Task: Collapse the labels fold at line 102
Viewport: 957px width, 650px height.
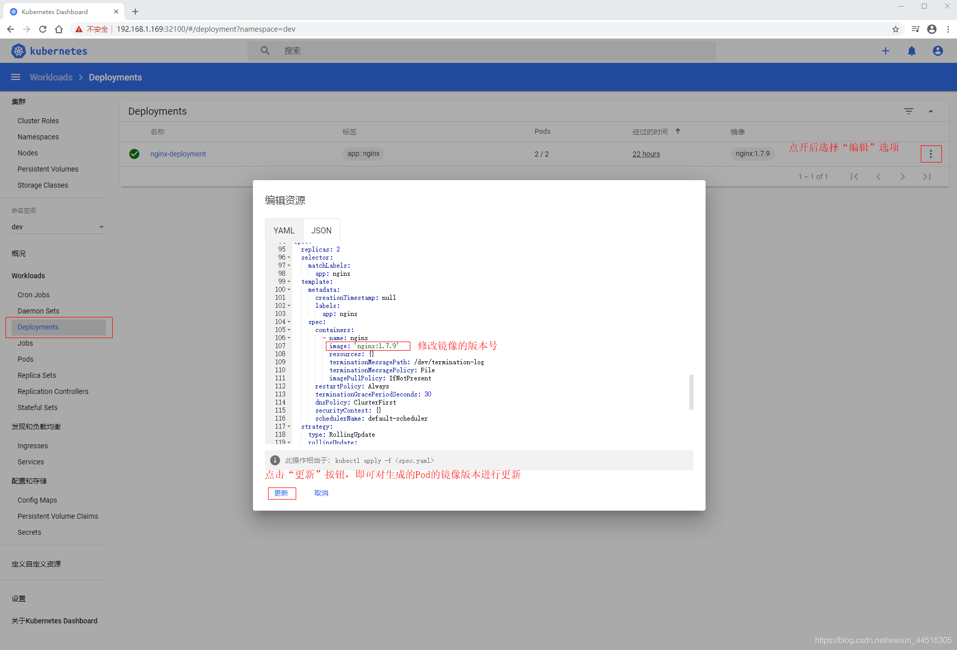Action: pos(289,306)
